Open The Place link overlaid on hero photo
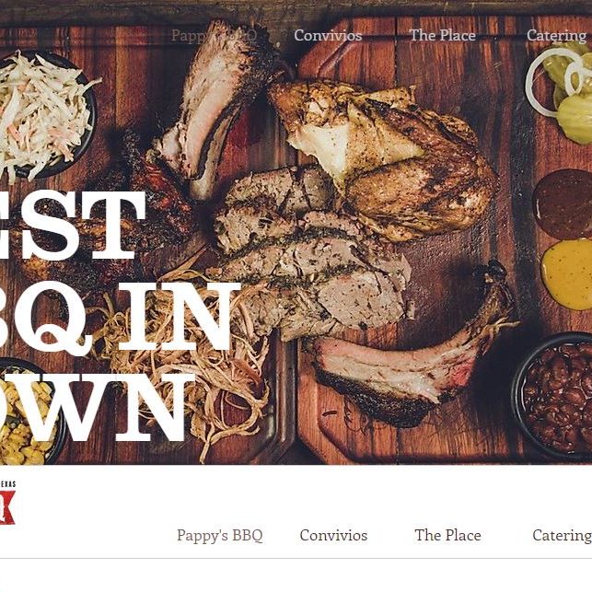 (443, 36)
